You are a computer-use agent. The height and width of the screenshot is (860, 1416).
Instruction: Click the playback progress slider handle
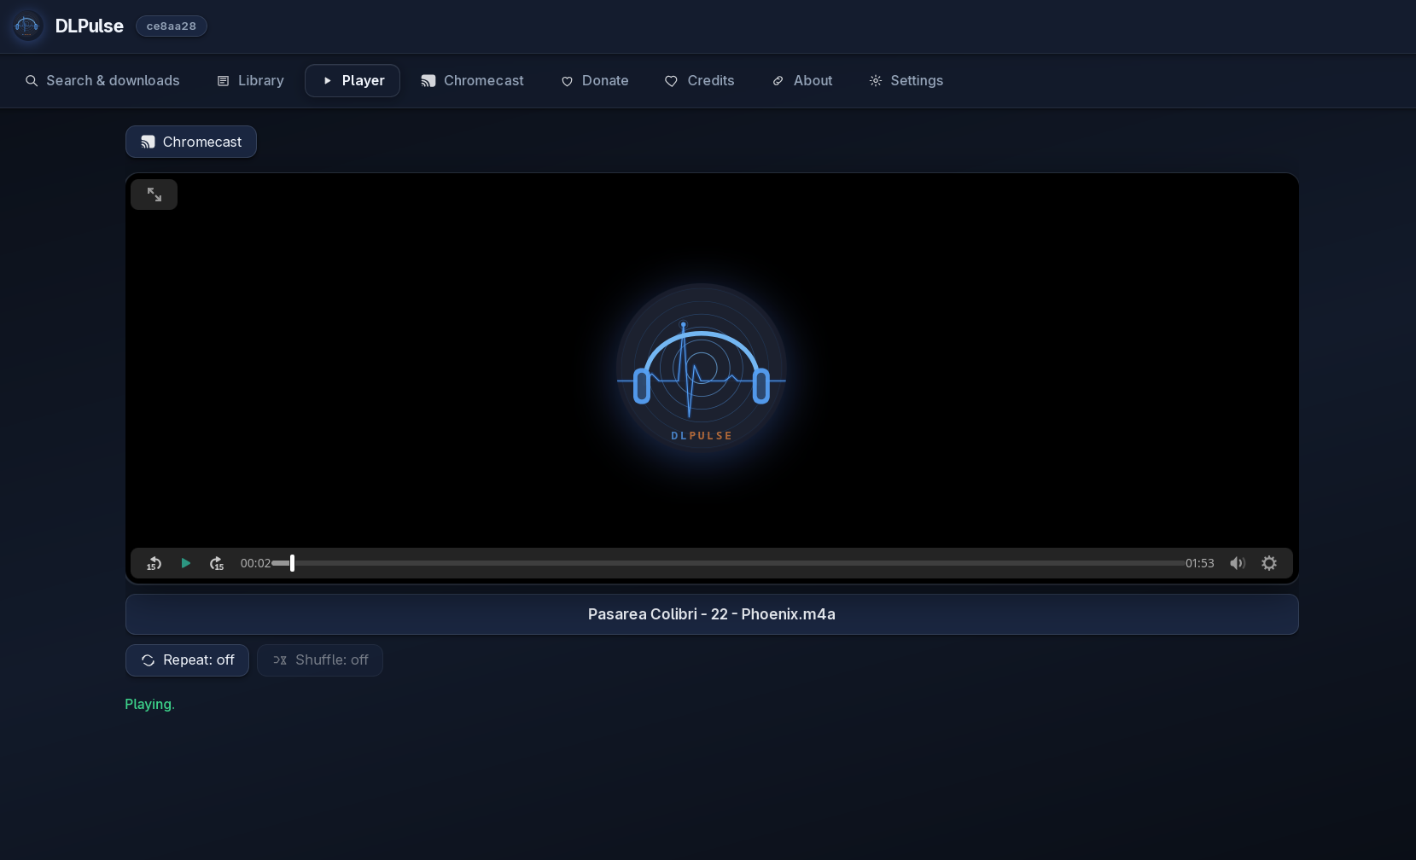click(292, 563)
